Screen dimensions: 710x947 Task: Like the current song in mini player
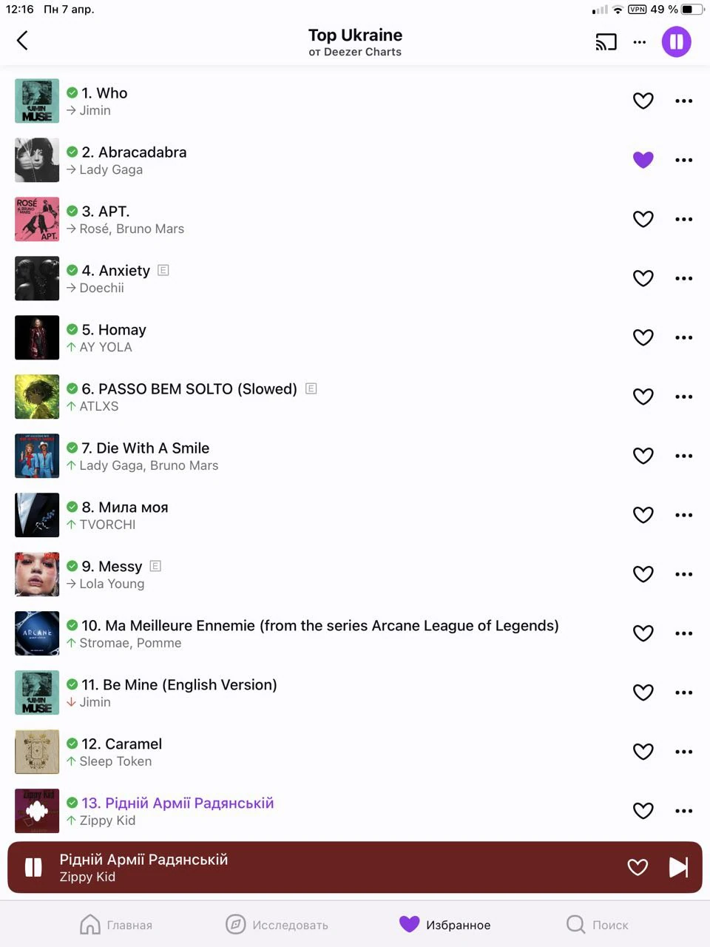[638, 867]
